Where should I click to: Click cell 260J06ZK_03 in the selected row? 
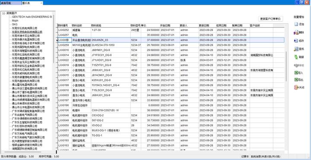point(111,40)
